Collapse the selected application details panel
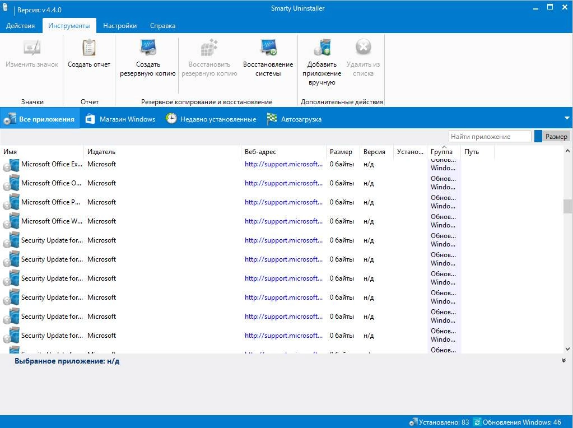The image size is (573, 428). [563, 361]
